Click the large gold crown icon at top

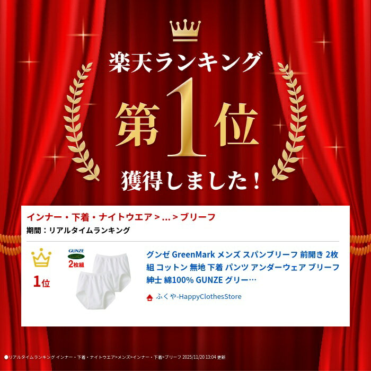[x=185, y=30]
